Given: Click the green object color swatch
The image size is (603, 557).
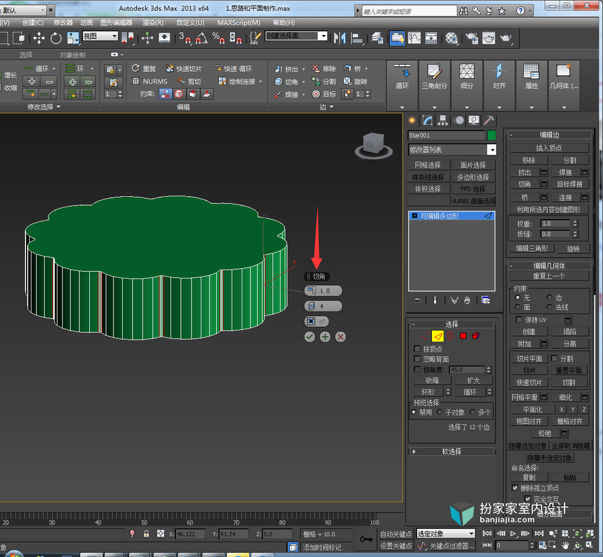Looking at the screenshot, I should [491, 135].
